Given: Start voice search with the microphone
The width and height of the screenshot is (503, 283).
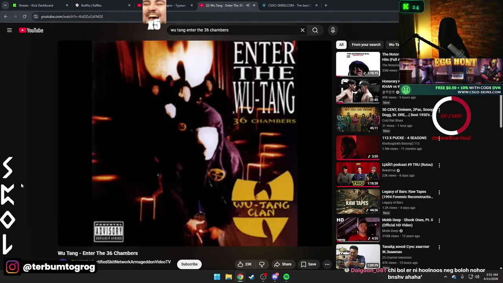Looking at the screenshot, I should pos(333,30).
